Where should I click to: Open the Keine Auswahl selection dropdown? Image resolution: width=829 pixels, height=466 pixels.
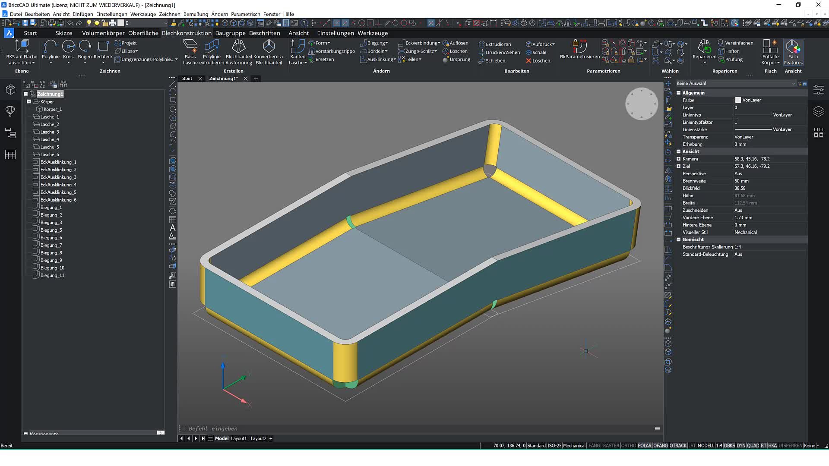(x=736, y=83)
